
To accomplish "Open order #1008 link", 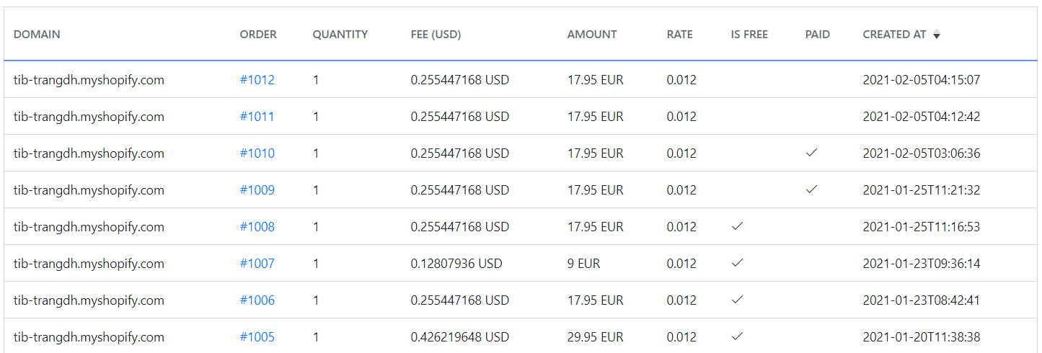I will click(257, 227).
